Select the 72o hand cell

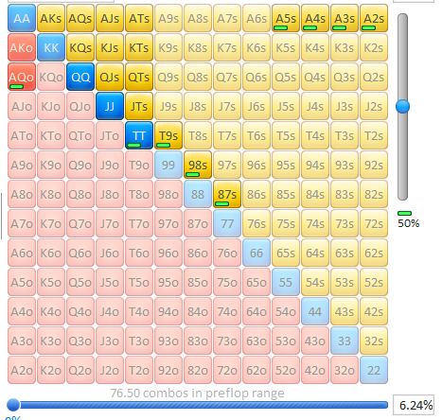tap(227, 370)
